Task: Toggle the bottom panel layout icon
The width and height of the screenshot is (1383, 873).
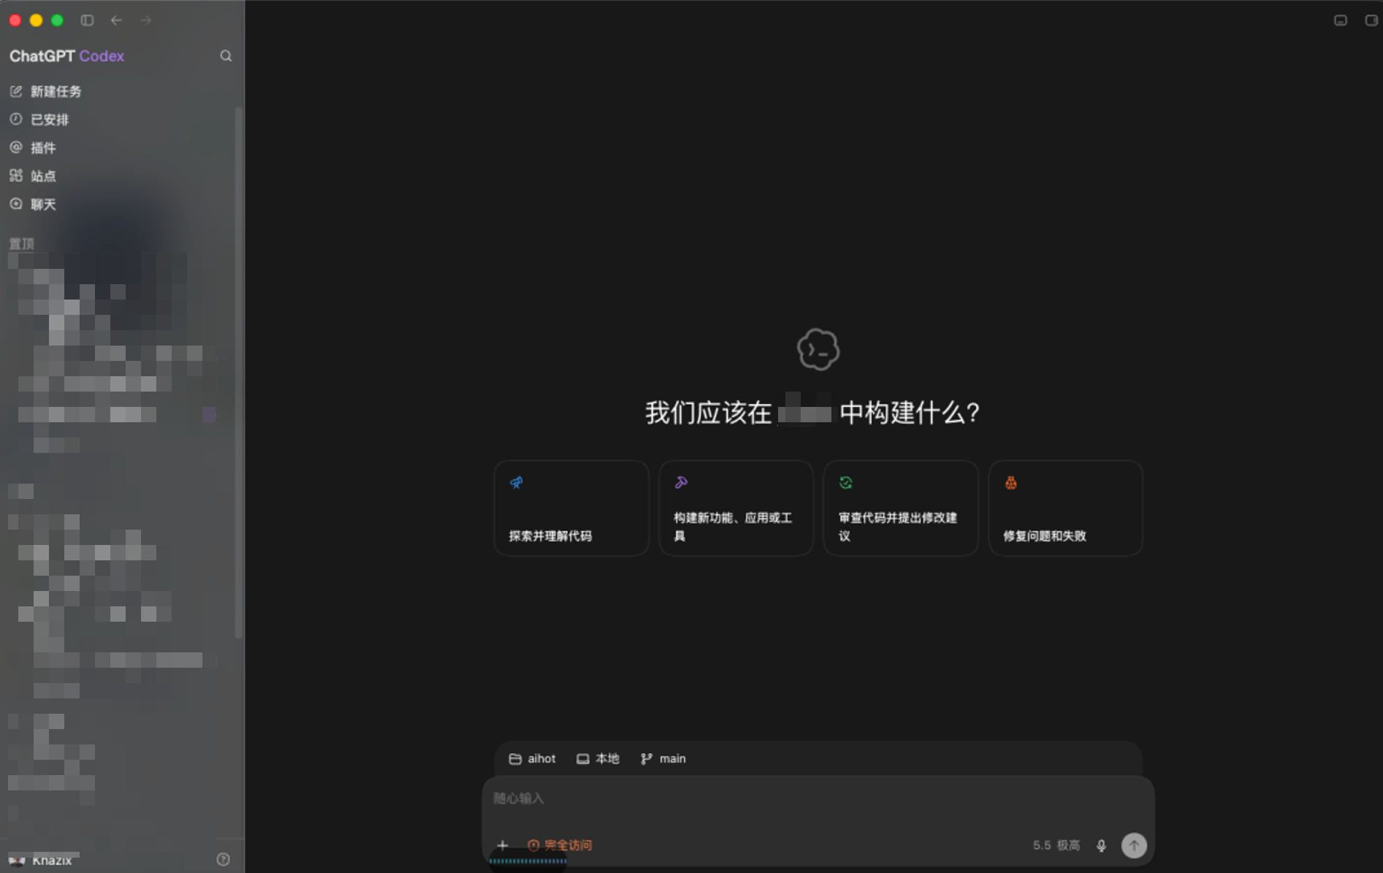Action: click(x=1340, y=20)
